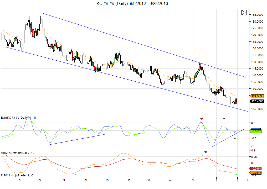Click the red down triangle in Earl2 panel
This screenshot has height=189, width=267.
point(206,152)
